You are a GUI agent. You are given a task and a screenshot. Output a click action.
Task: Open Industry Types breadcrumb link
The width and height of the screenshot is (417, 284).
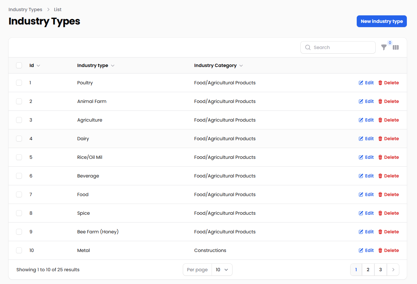coord(25,9)
